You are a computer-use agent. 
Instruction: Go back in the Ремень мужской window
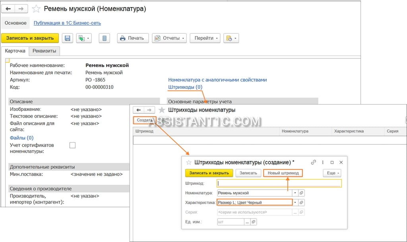(x=8, y=9)
